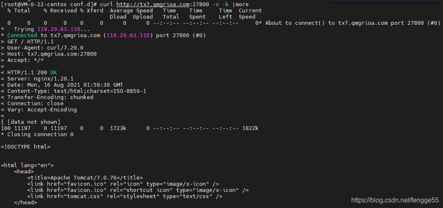The image size is (443, 208).
Task: Click the Server: nginx/1.20.1 header line
Action: [37, 79]
